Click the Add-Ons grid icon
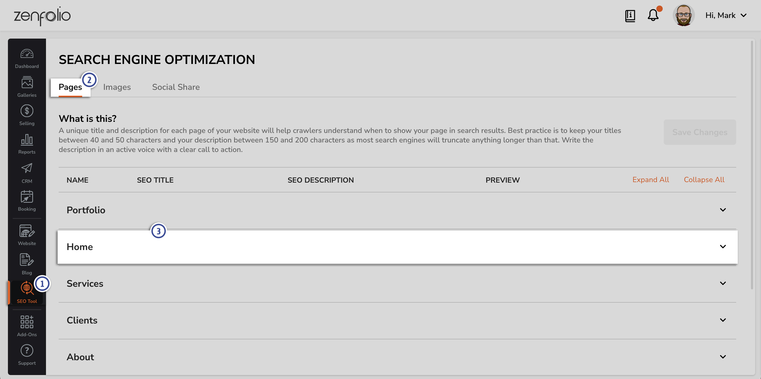 click(26, 321)
